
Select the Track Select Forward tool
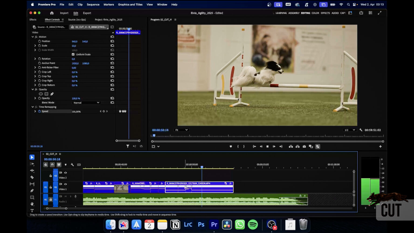click(x=32, y=164)
